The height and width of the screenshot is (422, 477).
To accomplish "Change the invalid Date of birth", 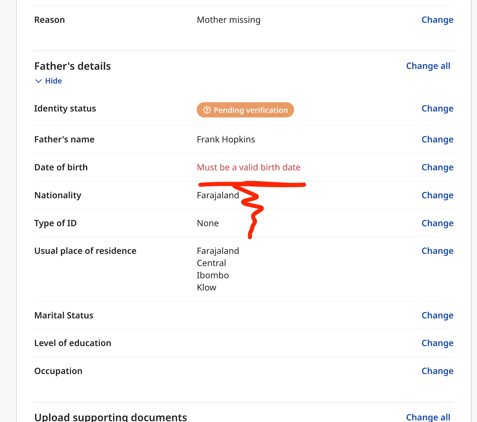I will 437,167.
